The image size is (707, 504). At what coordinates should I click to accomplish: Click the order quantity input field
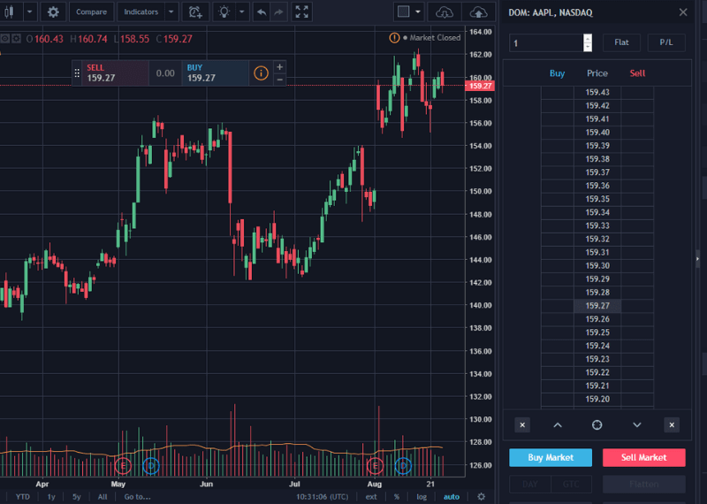544,42
